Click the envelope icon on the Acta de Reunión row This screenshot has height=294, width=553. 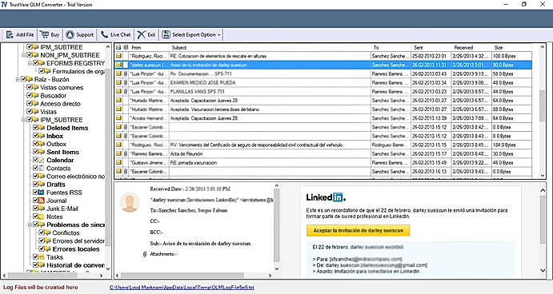coord(119,153)
